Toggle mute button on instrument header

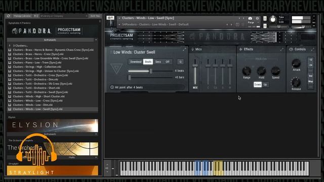pyautogui.click(x=265, y=26)
